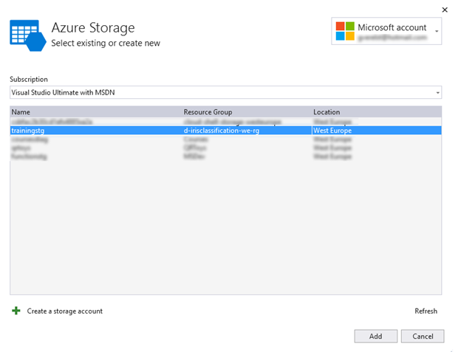Click the green plus icon

coord(16,311)
